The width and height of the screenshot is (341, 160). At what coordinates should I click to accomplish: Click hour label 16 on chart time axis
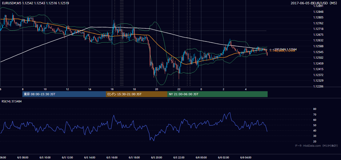(x=112, y=89)
